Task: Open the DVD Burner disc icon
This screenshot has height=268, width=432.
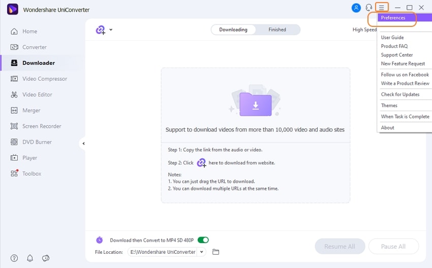Action: coord(14,142)
